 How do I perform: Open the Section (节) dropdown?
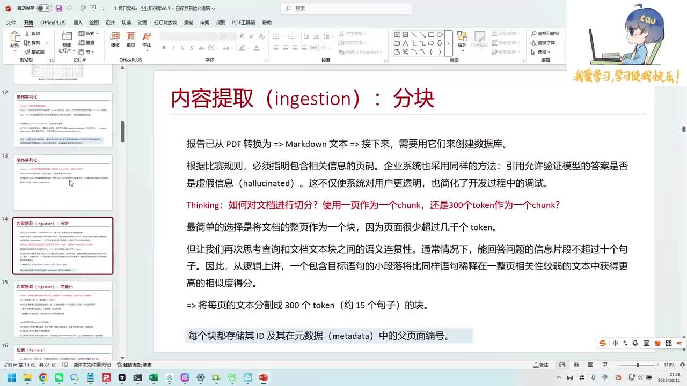tap(85, 52)
